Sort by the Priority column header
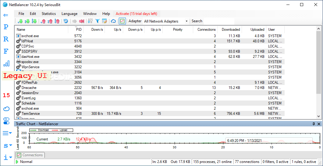This screenshot has height=166, width=323. point(178,30)
